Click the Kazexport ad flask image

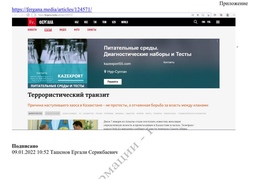(57, 63)
